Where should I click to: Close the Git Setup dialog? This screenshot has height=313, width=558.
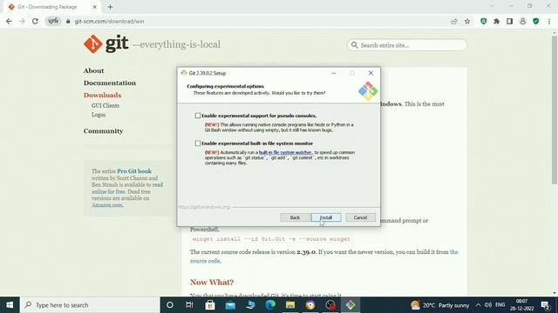pyautogui.click(x=371, y=73)
